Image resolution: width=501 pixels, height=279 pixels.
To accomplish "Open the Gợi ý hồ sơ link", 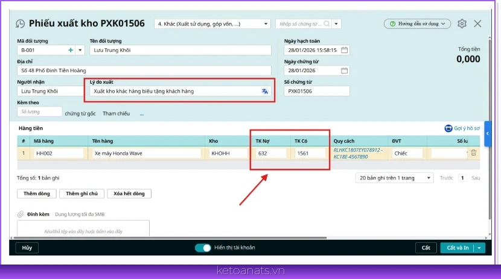I will click(x=467, y=128).
